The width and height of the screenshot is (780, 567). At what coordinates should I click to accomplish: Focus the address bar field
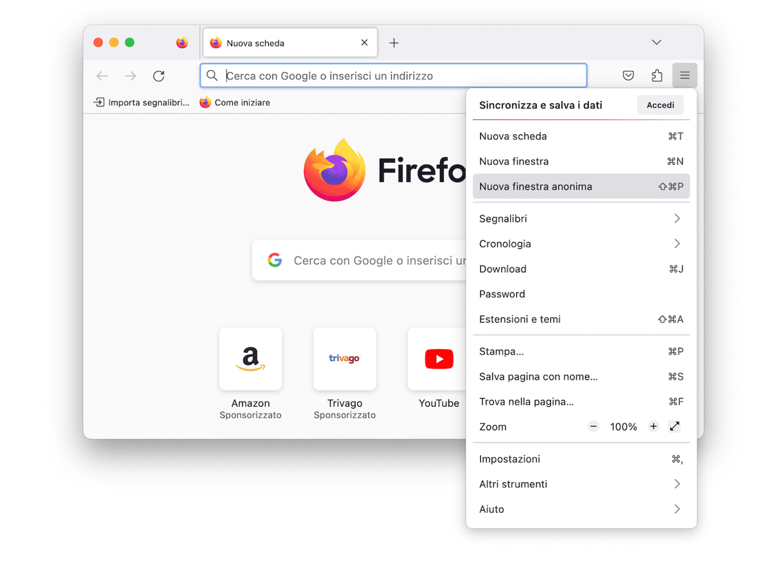pos(393,76)
